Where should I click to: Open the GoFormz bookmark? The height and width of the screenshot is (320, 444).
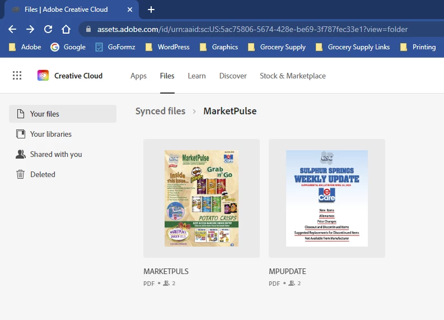pyautogui.click(x=115, y=47)
